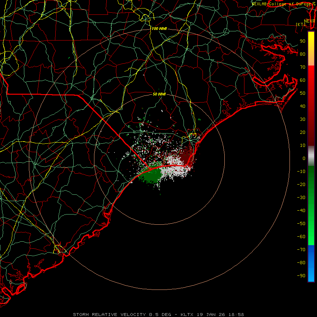This screenshot has height=317, width=317.
Task: Click the 0 value on the velocity scale
Action: (304, 158)
